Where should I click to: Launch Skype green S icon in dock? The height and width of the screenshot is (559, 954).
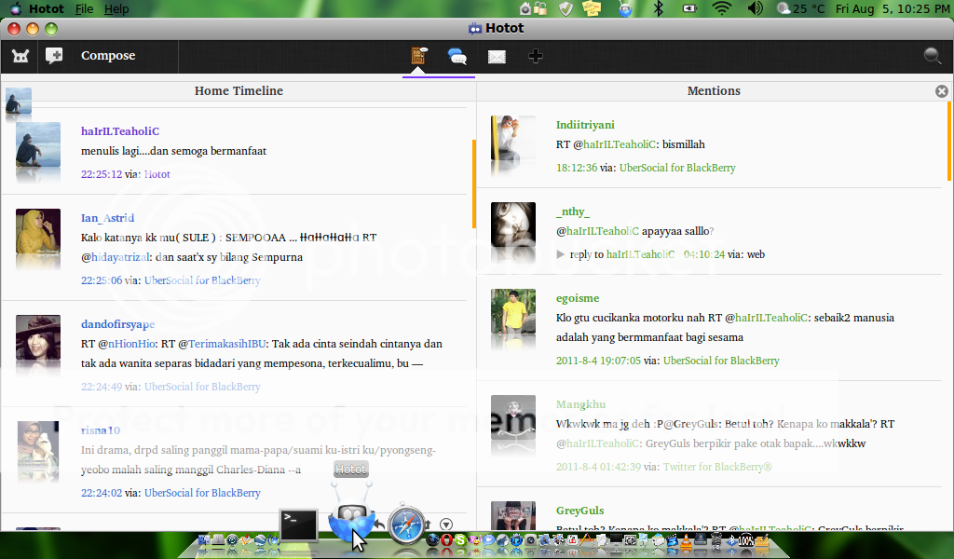[460, 540]
